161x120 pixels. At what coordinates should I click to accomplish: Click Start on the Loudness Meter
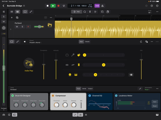155,102
